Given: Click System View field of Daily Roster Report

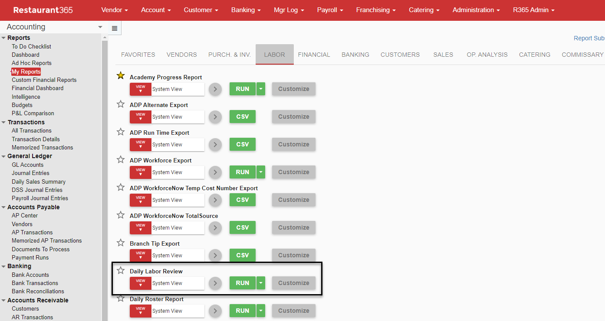Looking at the screenshot, I should coord(178,311).
